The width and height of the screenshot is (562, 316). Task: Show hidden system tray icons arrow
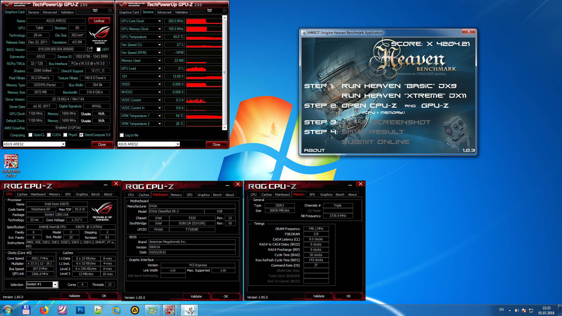pyautogui.click(x=510, y=310)
